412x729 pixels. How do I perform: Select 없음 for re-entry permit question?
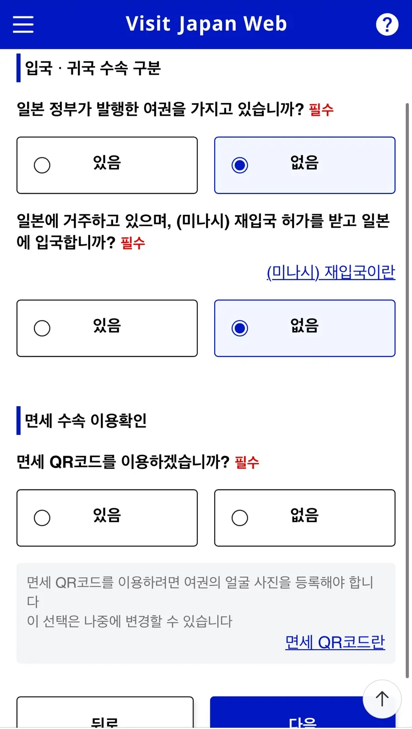305,328
